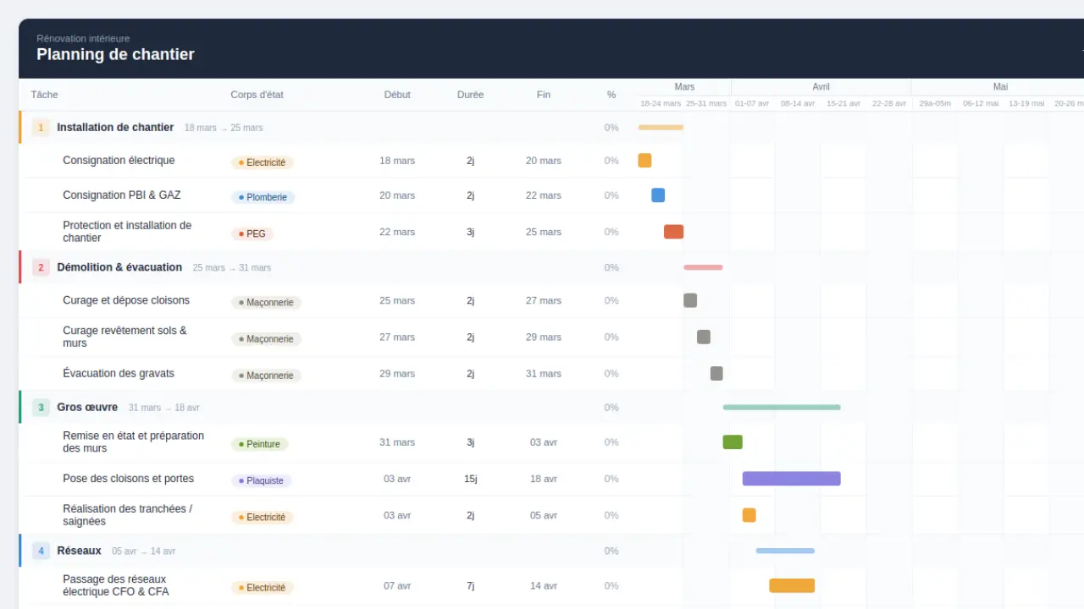Sort by the Durée column header
Viewport: 1084px width, 609px height.
click(x=470, y=95)
